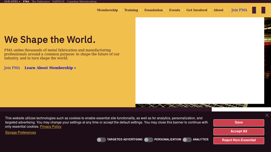The width and height of the screenshot is (271, 152).
Task: Click the Reject Non-Essential button
Action: point(238,140)
